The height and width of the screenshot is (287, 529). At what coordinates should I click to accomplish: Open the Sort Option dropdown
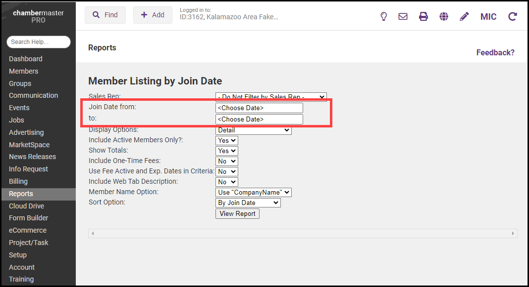pyautogui.click(x=248, y=203)
